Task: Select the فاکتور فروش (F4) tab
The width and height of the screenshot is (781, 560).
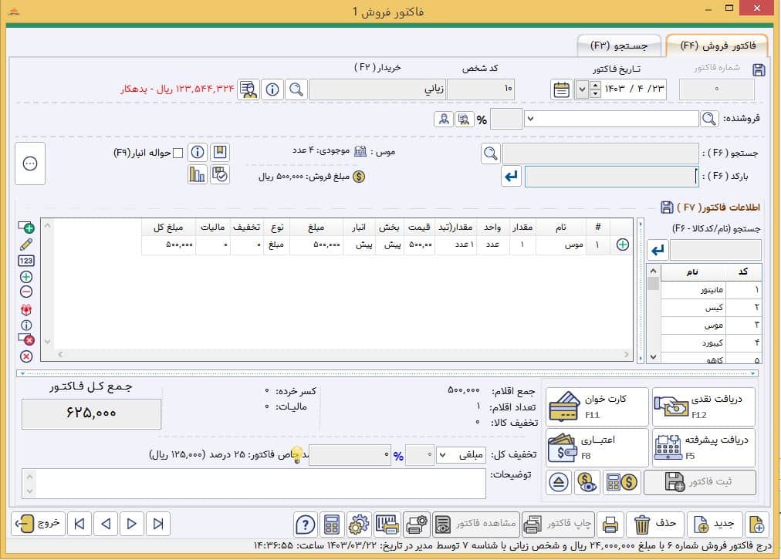Action: [718, 46]
